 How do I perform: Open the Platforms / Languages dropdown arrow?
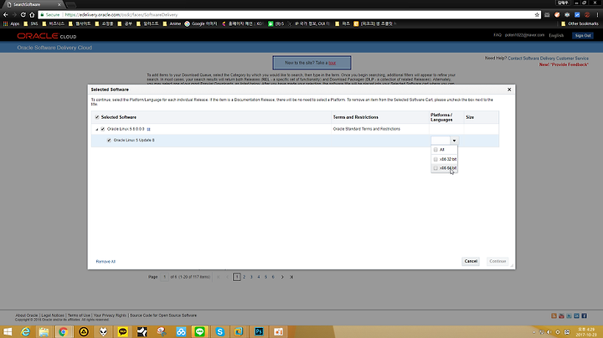[x=454, y=141]
